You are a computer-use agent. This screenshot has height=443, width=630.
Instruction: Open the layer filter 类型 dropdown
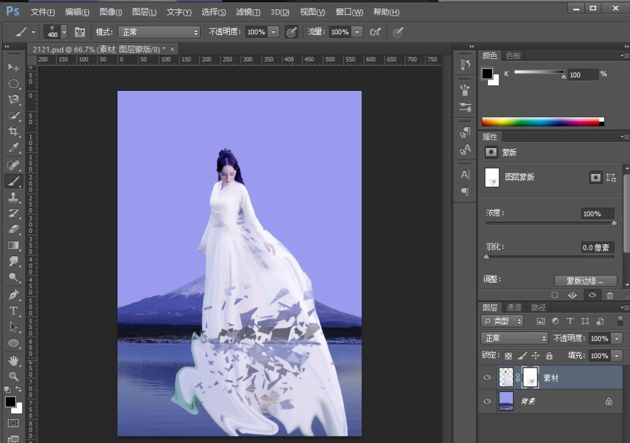click(x=502, y=321)
